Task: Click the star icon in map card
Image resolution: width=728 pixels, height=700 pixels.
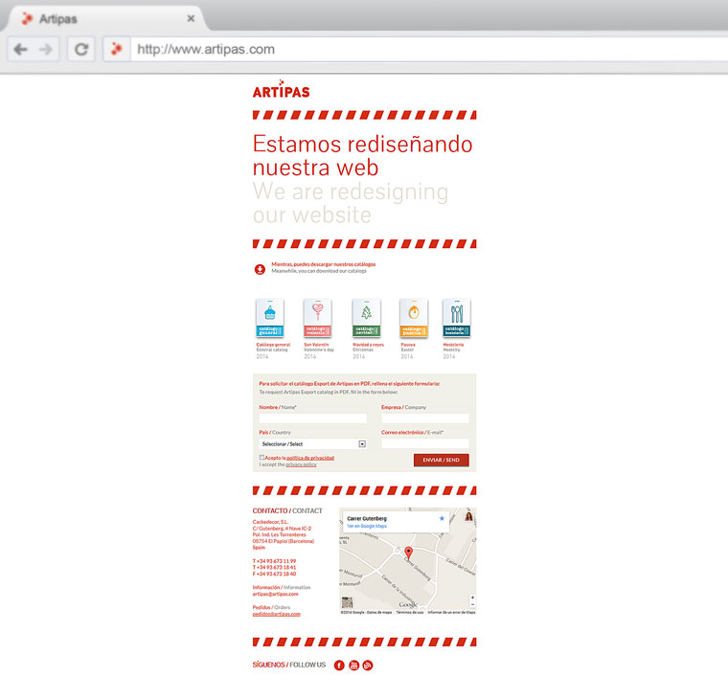Action: pos(442,518)
